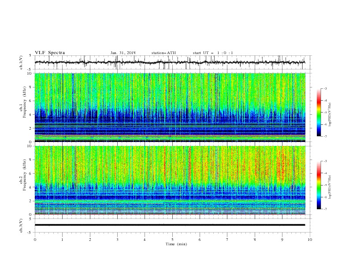
Task: Click time axis tick label 6
Action: 200,240
